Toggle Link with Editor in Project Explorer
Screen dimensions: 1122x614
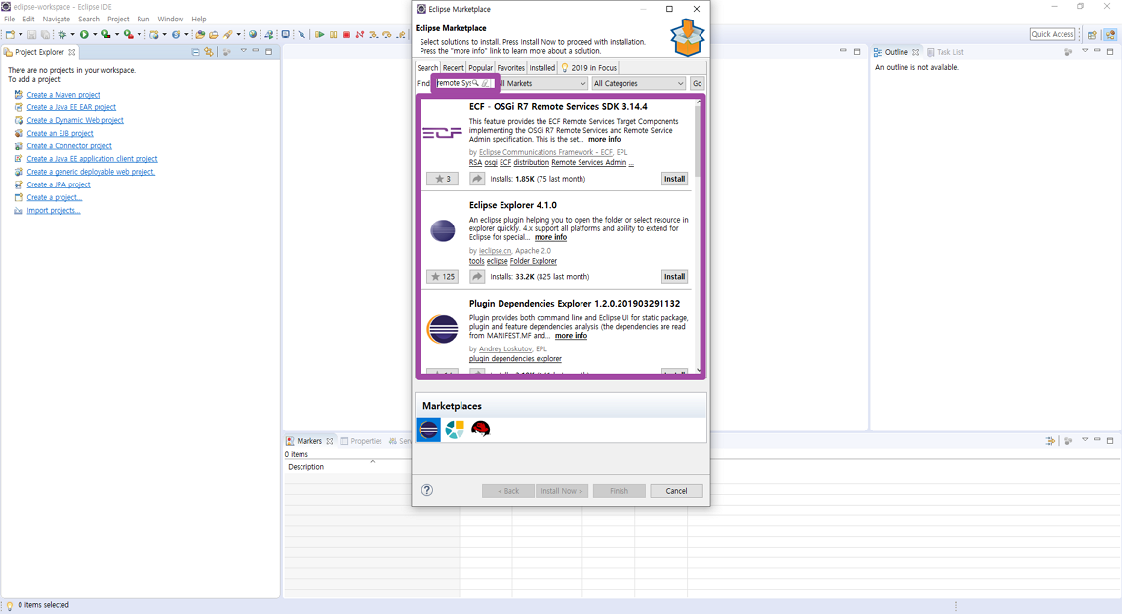tap(208, 52)
